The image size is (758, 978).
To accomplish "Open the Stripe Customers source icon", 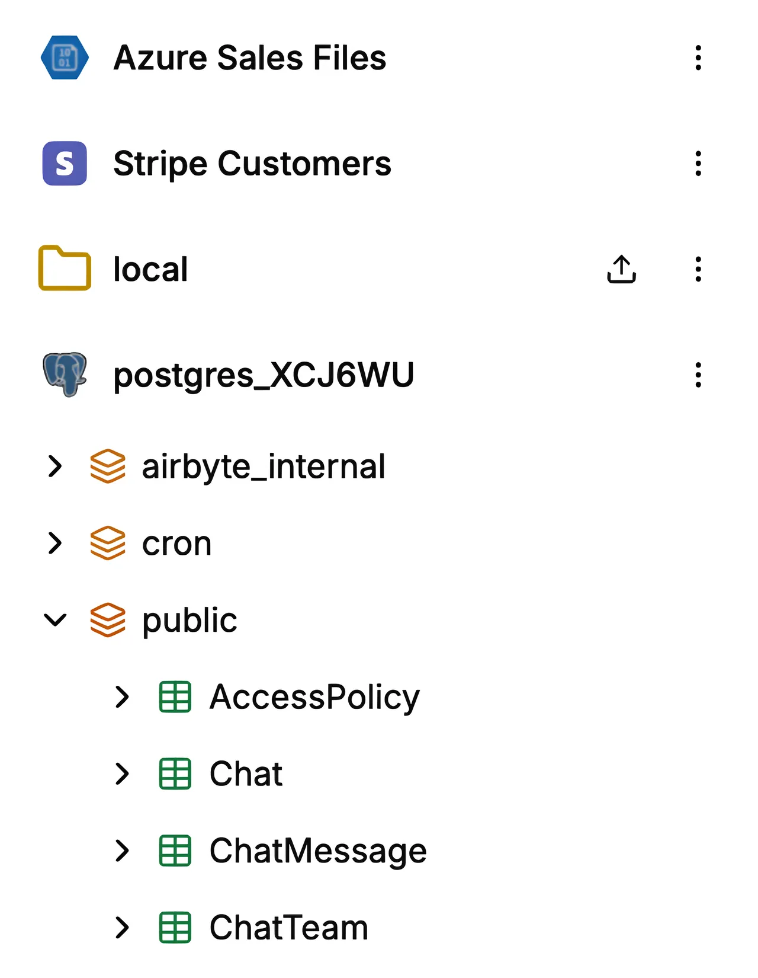I will coord(65,164).
